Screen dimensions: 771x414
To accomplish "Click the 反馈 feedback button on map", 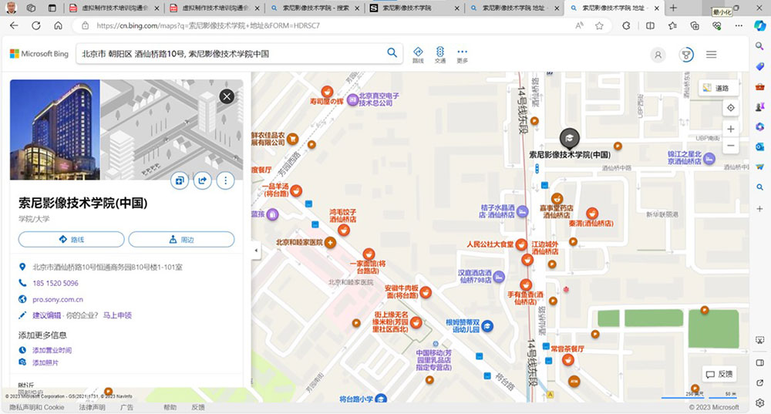I will point(719,374).
